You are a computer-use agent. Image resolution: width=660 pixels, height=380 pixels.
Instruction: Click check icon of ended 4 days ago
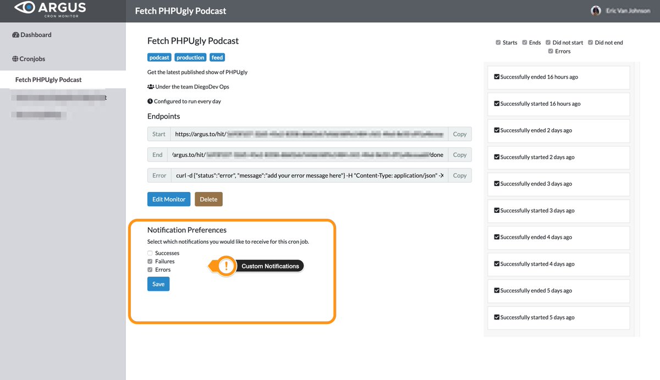point(497,237)
